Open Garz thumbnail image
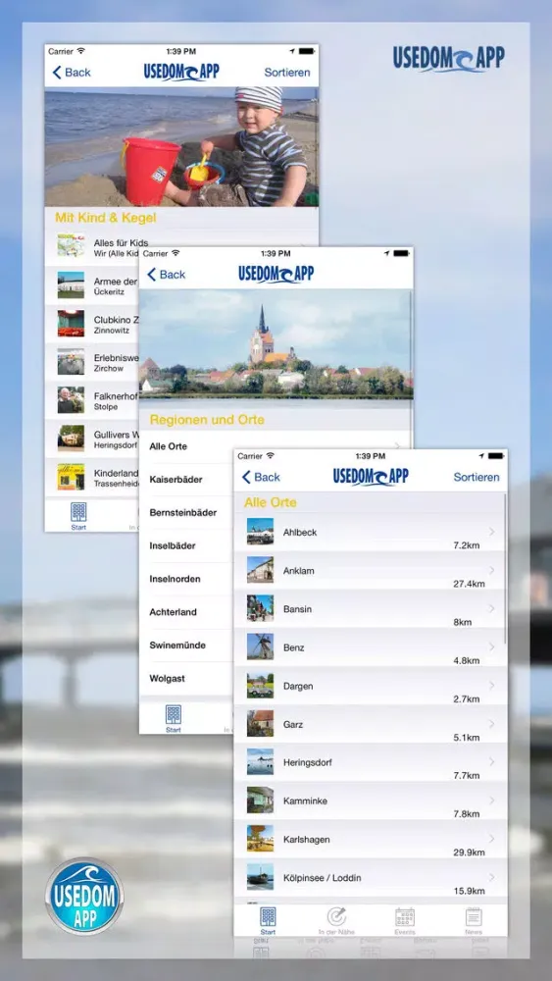The image size is (552, 981). point(260,724)
